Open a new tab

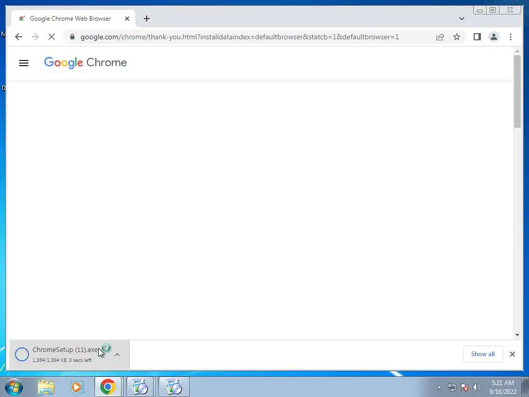pos(146,19)
